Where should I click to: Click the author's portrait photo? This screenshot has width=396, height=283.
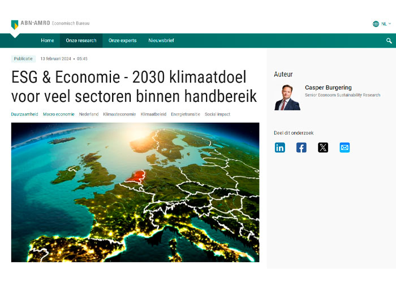pos(287,97)
